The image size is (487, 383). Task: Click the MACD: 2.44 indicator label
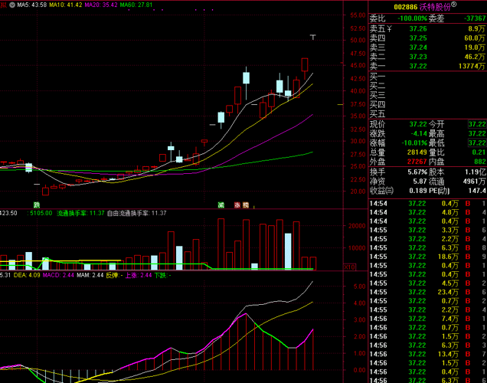pyautogui.click(x=58, y=275)
